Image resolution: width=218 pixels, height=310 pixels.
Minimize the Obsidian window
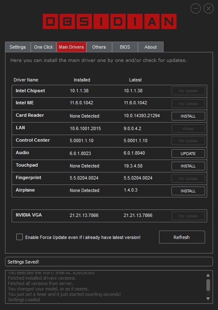tap(196, 8)
